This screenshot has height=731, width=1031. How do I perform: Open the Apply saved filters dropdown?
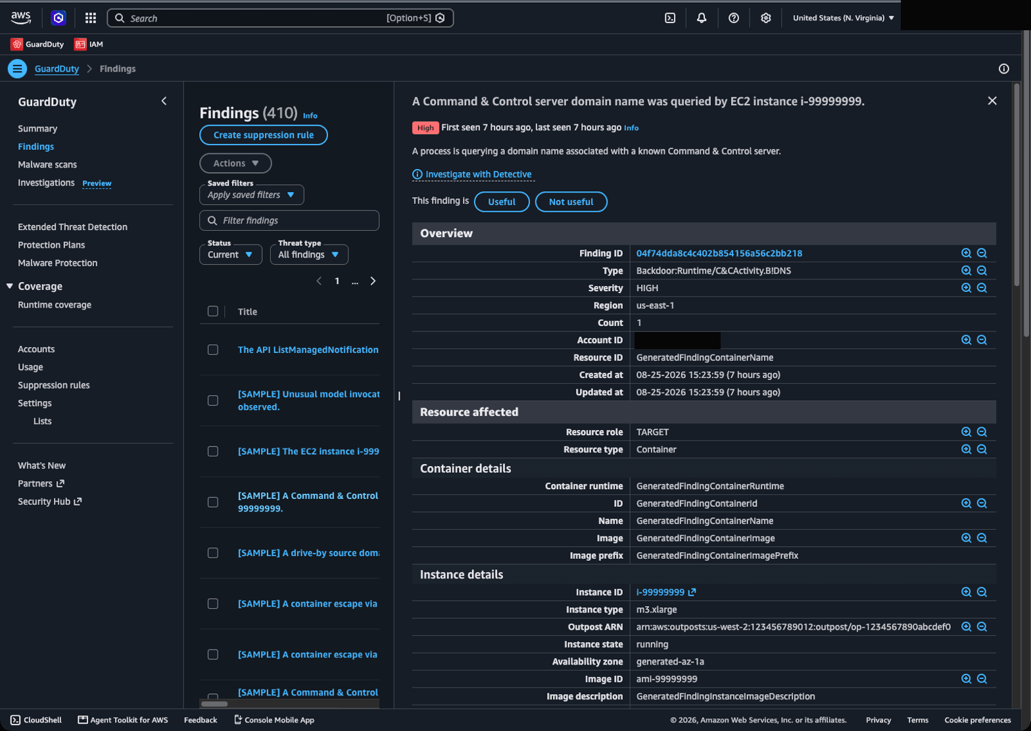(x=251, y=195)
